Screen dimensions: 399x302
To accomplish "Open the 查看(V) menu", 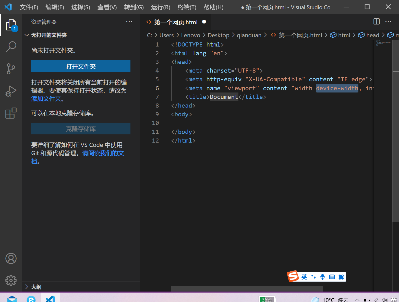I will (107, 7).
